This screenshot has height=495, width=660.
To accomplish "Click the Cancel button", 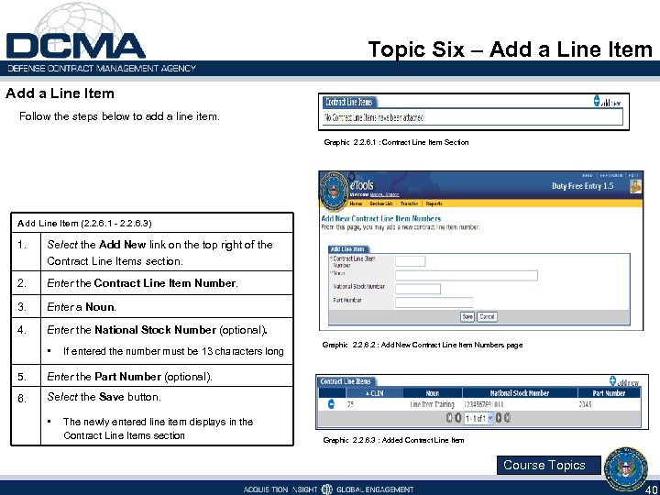I will coord(487,316).
